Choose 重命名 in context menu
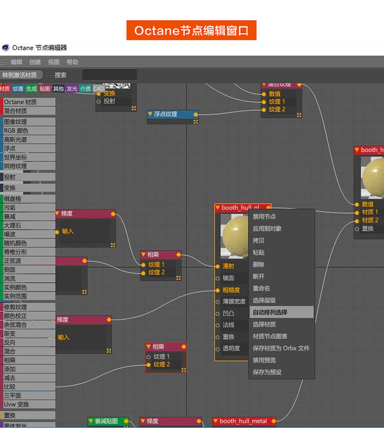Screen dimensions: 384x446 coord(282,288)
